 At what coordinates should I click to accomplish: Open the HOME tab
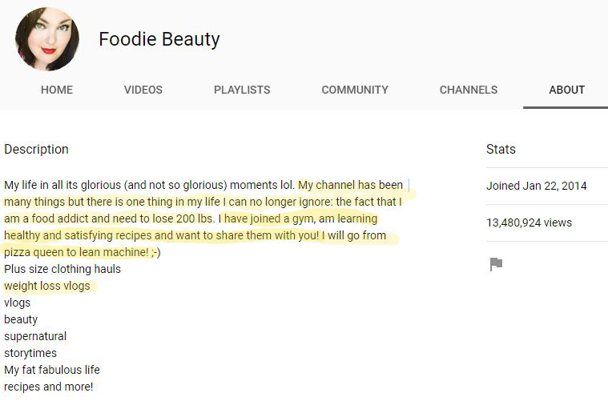[x=57, y=90]
